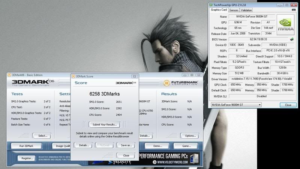
Task: Click the 3DMark Score window title icon
Action: point(73,76)
